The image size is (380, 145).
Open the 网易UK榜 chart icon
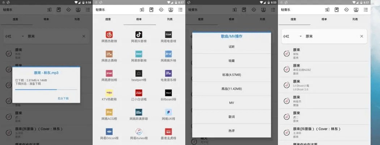click(168, 112)
